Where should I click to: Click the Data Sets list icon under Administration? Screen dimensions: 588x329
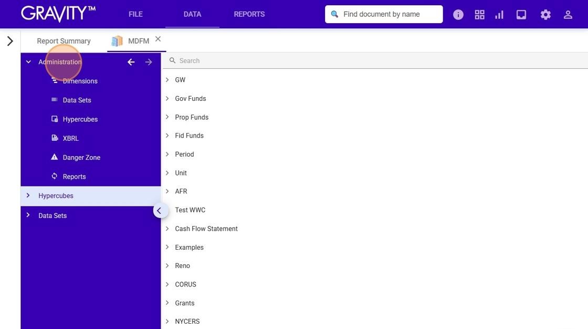(55, 99)
